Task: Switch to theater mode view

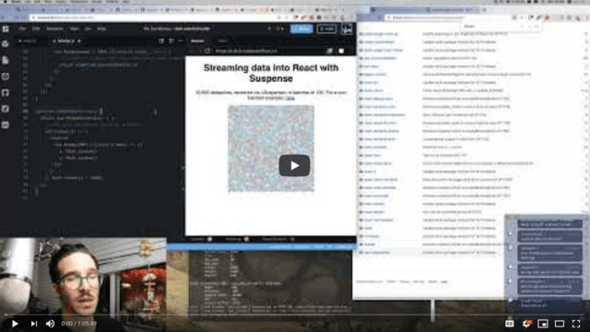Action: [x=560, y=324]
